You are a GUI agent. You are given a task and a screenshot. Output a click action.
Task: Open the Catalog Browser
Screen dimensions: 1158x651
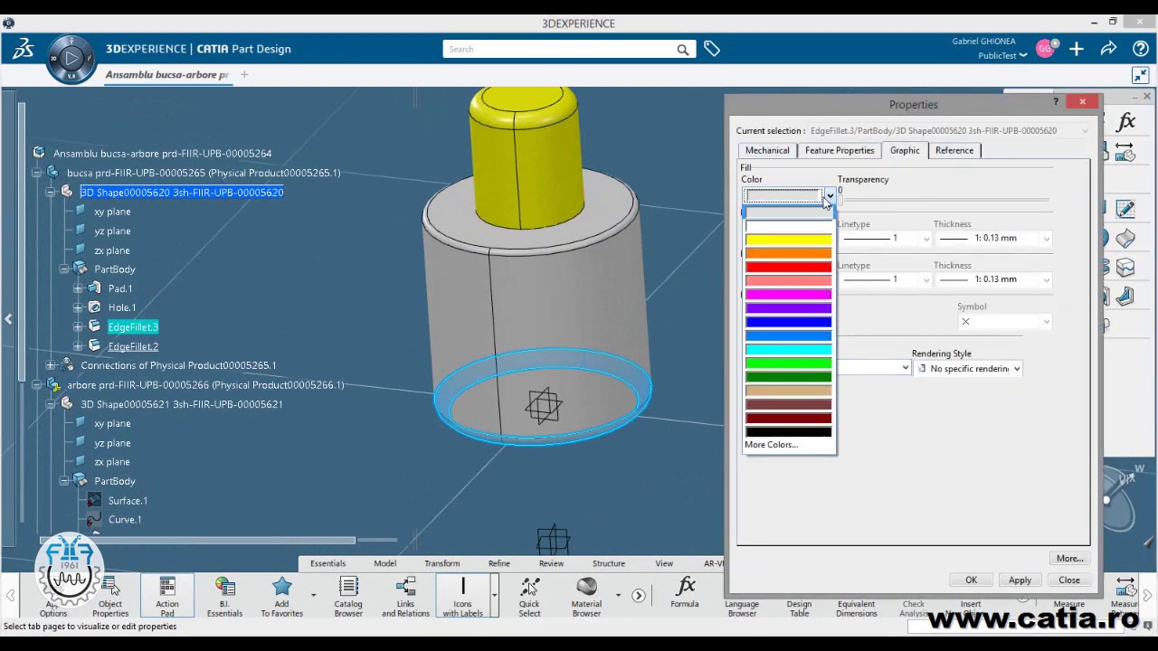click(x=348, y=598)
